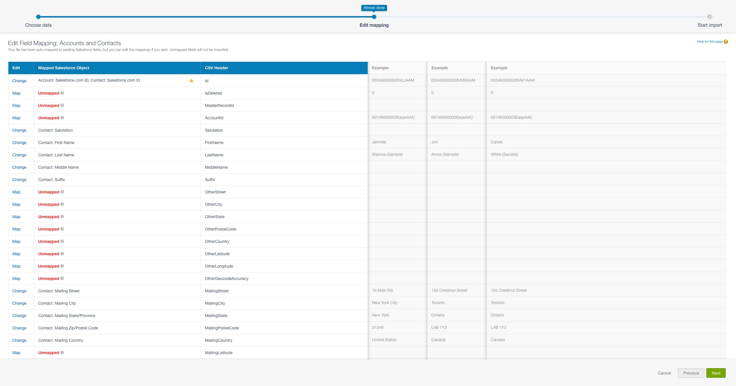This screenshot has height=386, width=736.
Task: Click Map link for OtherCity row
Action: pyautogui.click(x=16, y=204)
